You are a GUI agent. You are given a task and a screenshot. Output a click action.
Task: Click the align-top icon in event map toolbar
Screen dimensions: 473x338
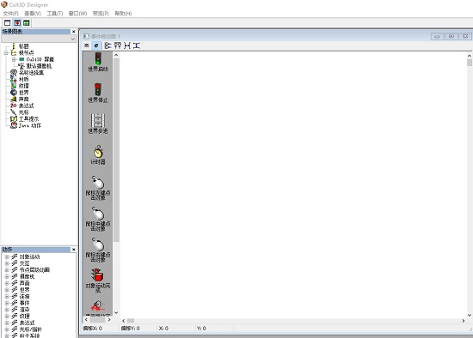[118, 45]
